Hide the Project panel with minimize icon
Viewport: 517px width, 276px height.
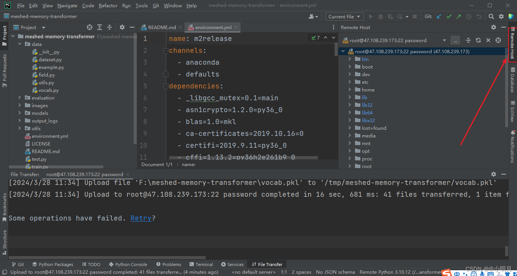pos(132,27)
